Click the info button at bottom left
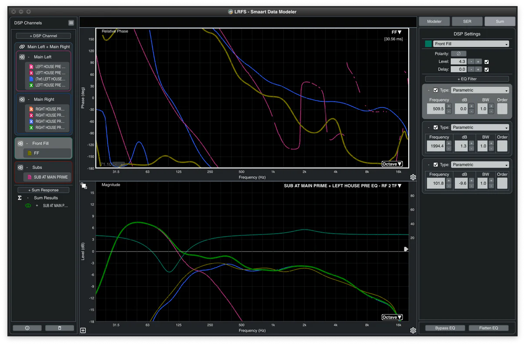525x345 pixels. (27, 328)
